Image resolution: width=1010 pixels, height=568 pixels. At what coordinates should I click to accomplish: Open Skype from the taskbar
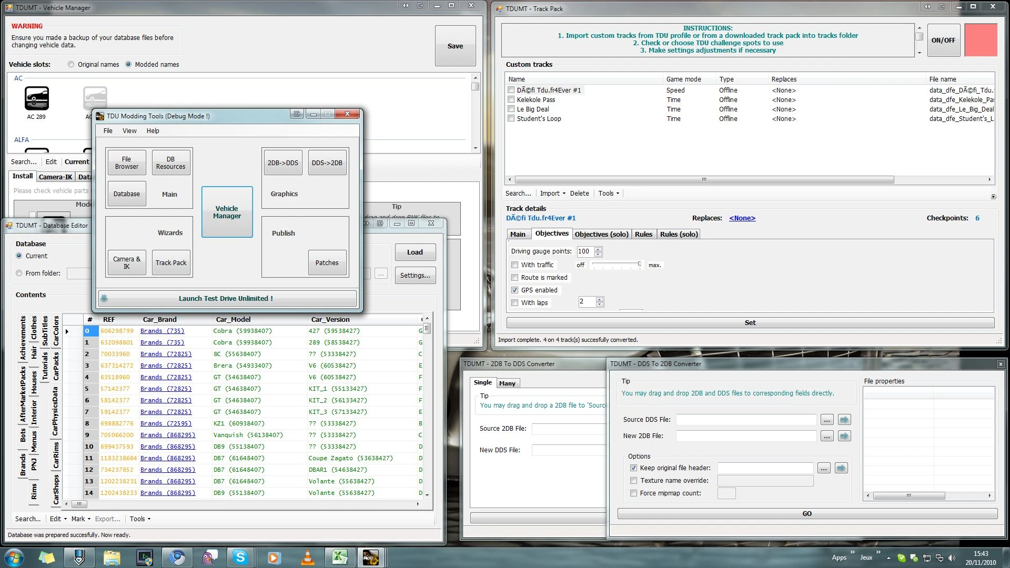[241, 557]
